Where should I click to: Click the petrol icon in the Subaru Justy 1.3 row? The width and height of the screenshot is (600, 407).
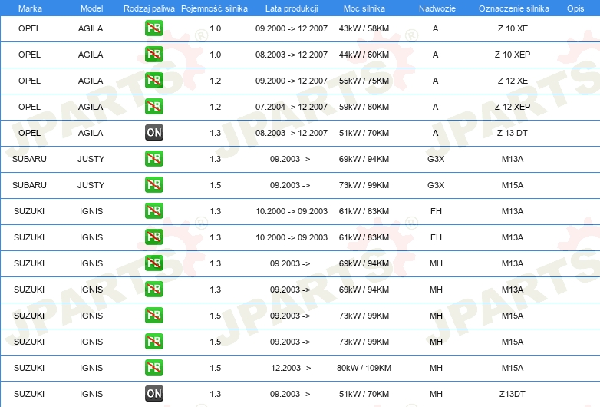(x=153, y=158)
